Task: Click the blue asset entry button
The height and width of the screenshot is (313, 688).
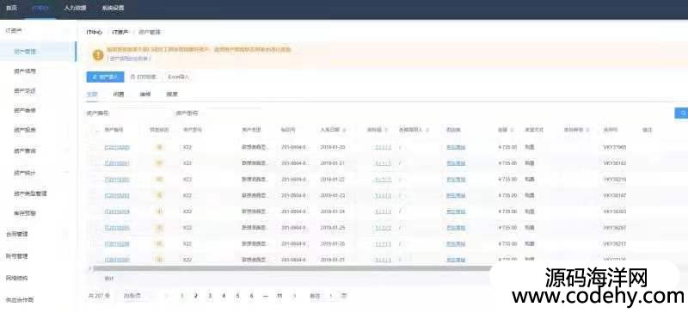Action: point(105,77)
